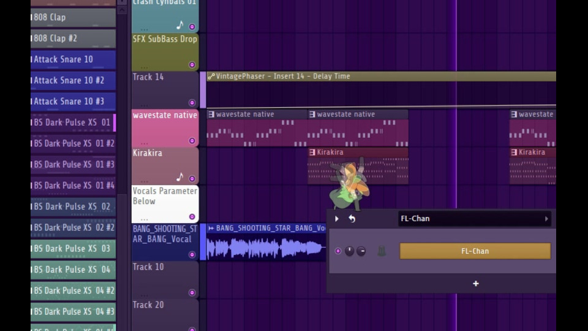Image resolution: width=588 pixels, height=331 pixels.
Task: Mute Track 10 with its LED
Action: pos(192,292)
